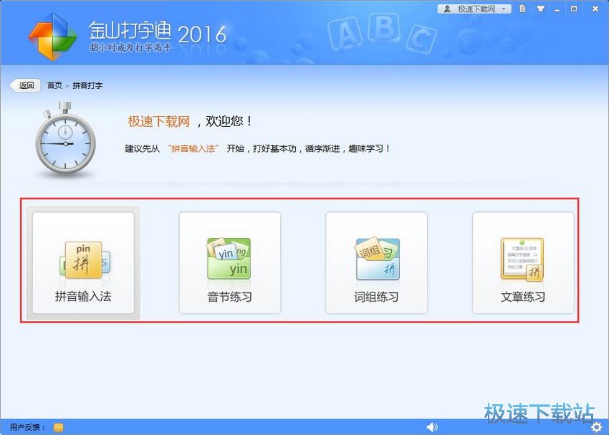Open the 词组练习 lesson card
This screenshot has height=435, width=609.
click(376, 262)
